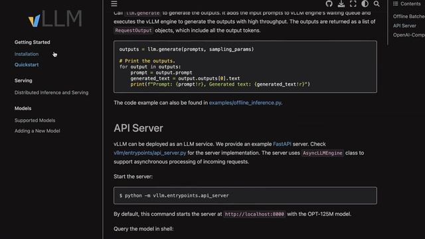
Task: Click the http://localhost:8000 inline code
Action: click(254, 214)
